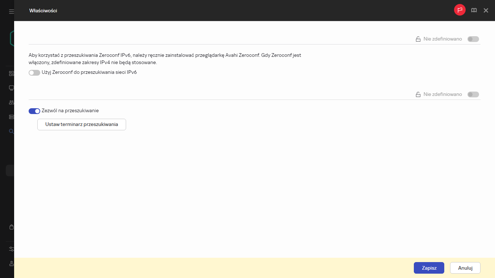495x278 pixels.
Task: Disable the Zezwól na przeszukiwanie switch
Action: pos(34,111)
